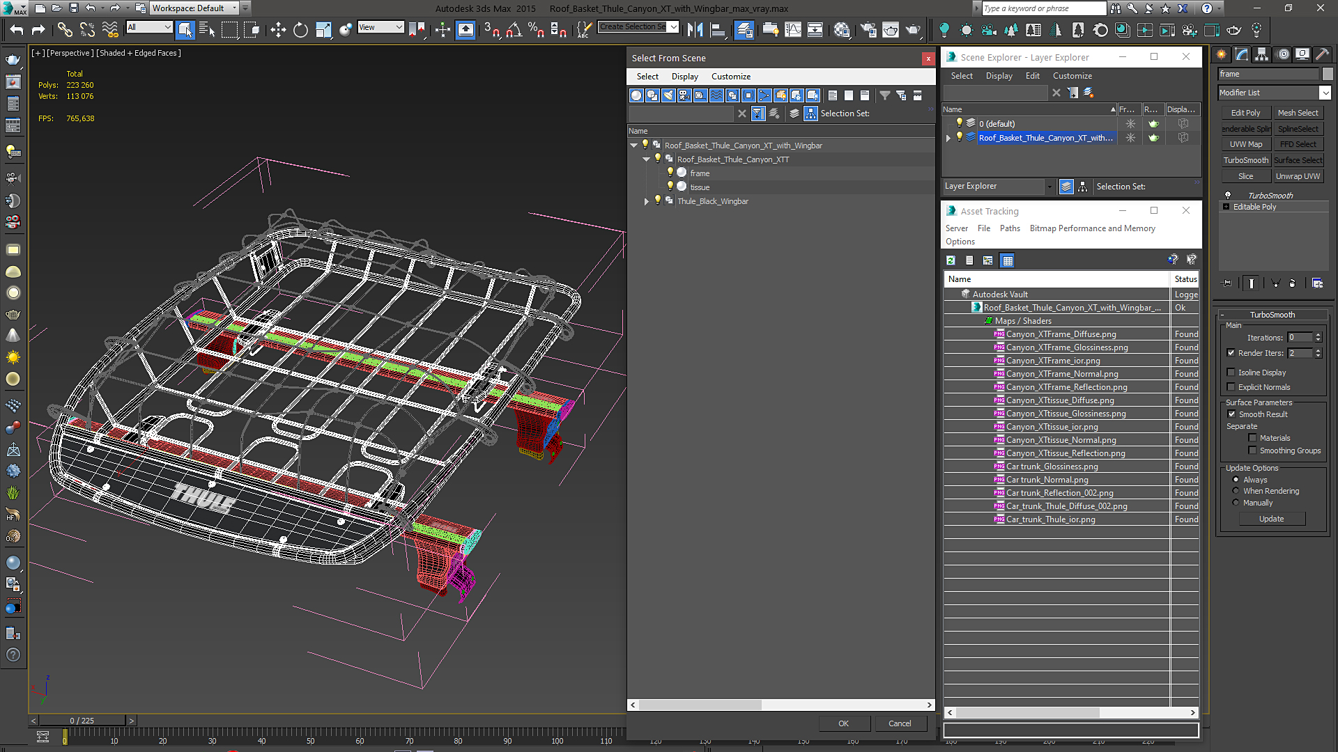The width and height of the screenshot is (1338, 752).
Task: Activate the Select Object tool
Action: (x=185, y=29)
